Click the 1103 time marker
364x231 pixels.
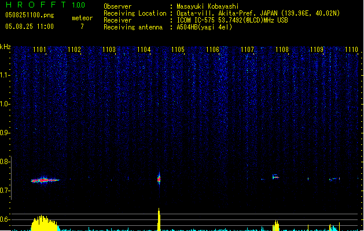pyautogui.click(x=109, y=50)
